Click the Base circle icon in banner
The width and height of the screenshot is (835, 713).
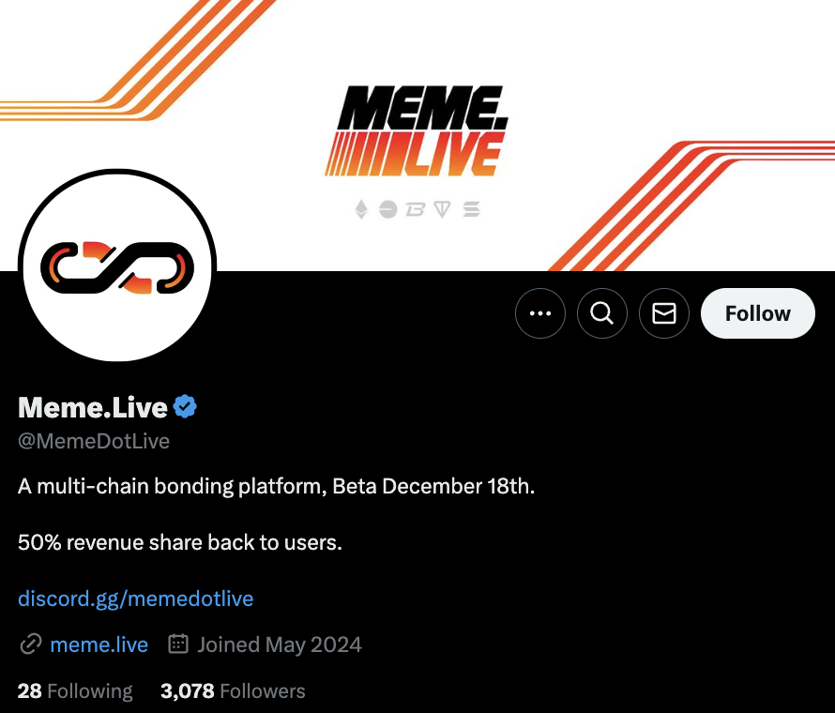click(388, 209)
